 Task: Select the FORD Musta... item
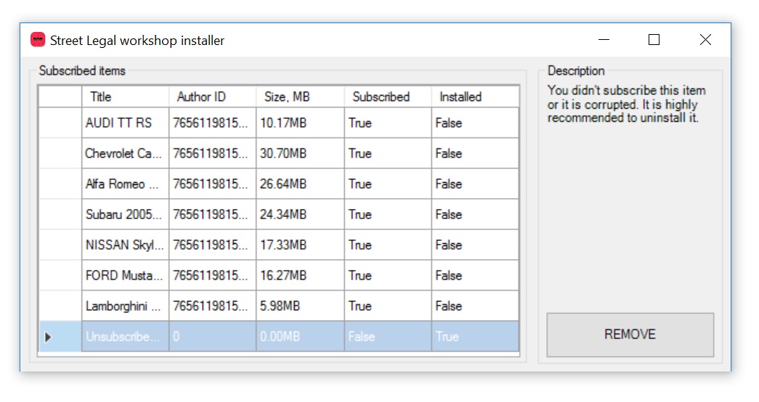tap(125, 276)
